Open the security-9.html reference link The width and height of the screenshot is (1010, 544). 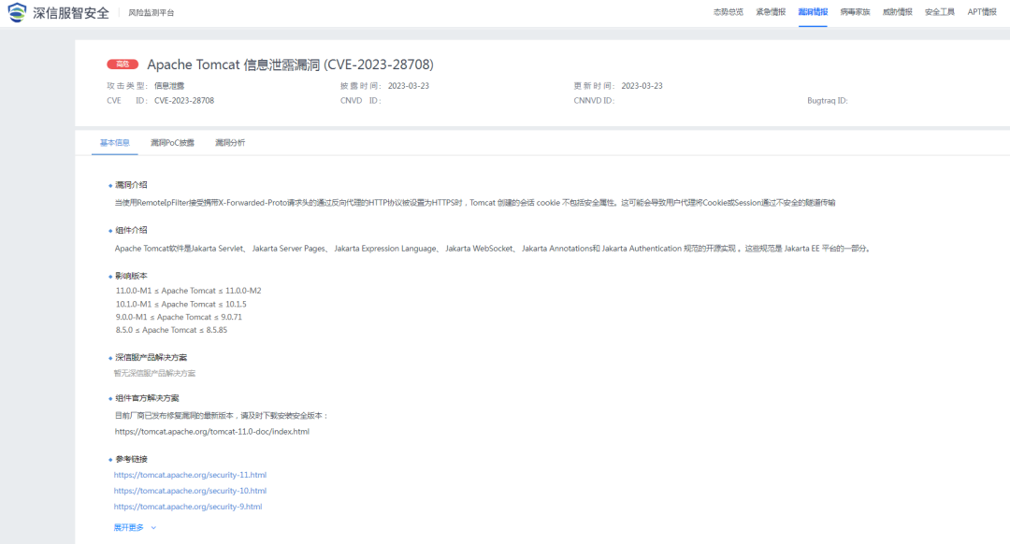coord(188,507)
